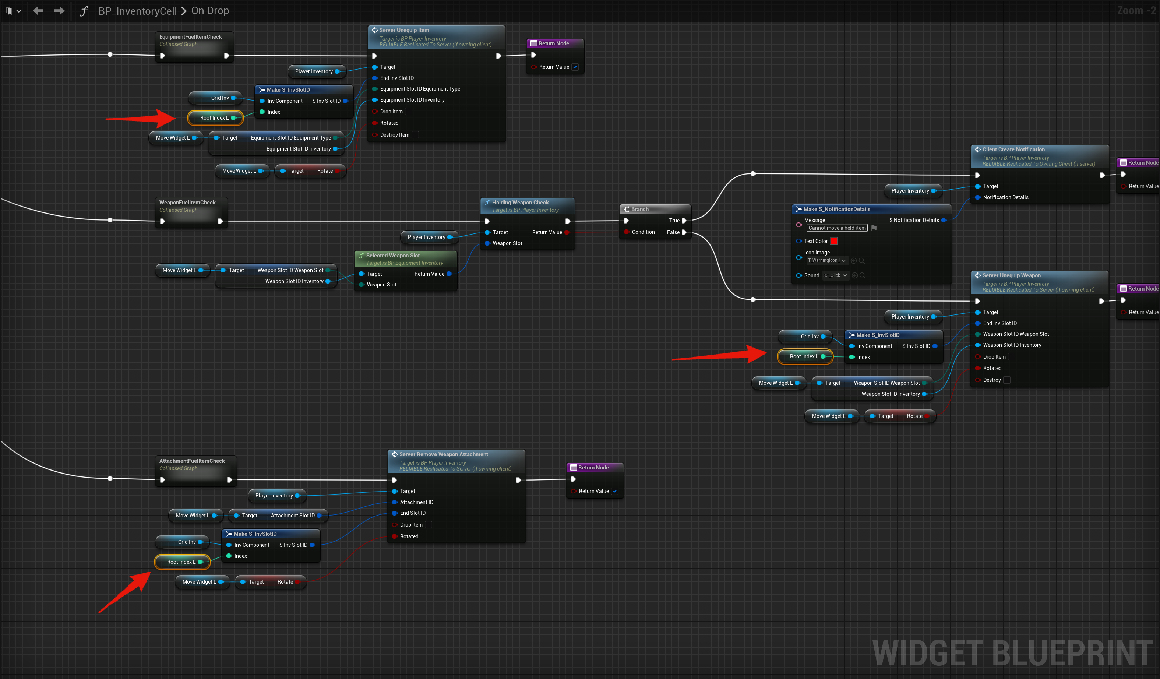Toggle Destroy Item checkbox
Viewport: 1160px width, 679px height.
415,135
